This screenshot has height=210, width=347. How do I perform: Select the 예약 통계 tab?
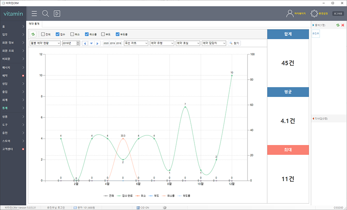click(34, 23)
